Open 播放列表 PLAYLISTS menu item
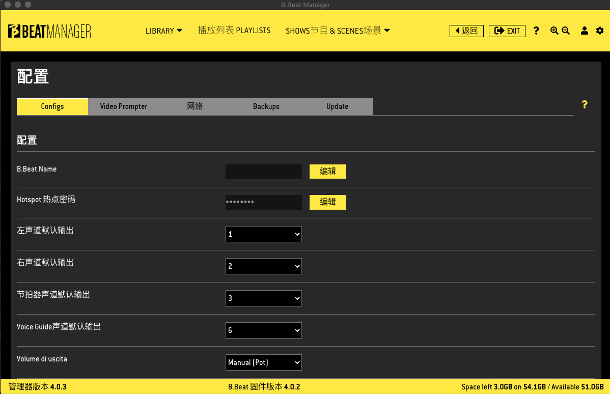Viewport: 610px width, 394px height. click(x=234, y=31)
